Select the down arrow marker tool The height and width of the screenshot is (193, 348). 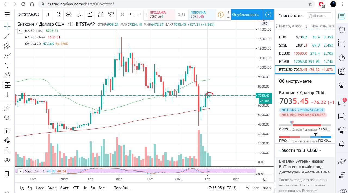coord(7,95)
